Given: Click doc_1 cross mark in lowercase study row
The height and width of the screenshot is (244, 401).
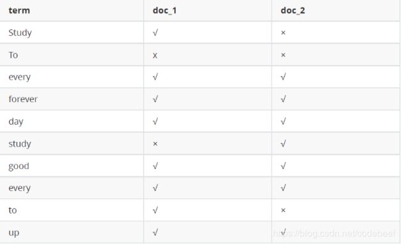Looking at the screenshot, I should [155, 144].
